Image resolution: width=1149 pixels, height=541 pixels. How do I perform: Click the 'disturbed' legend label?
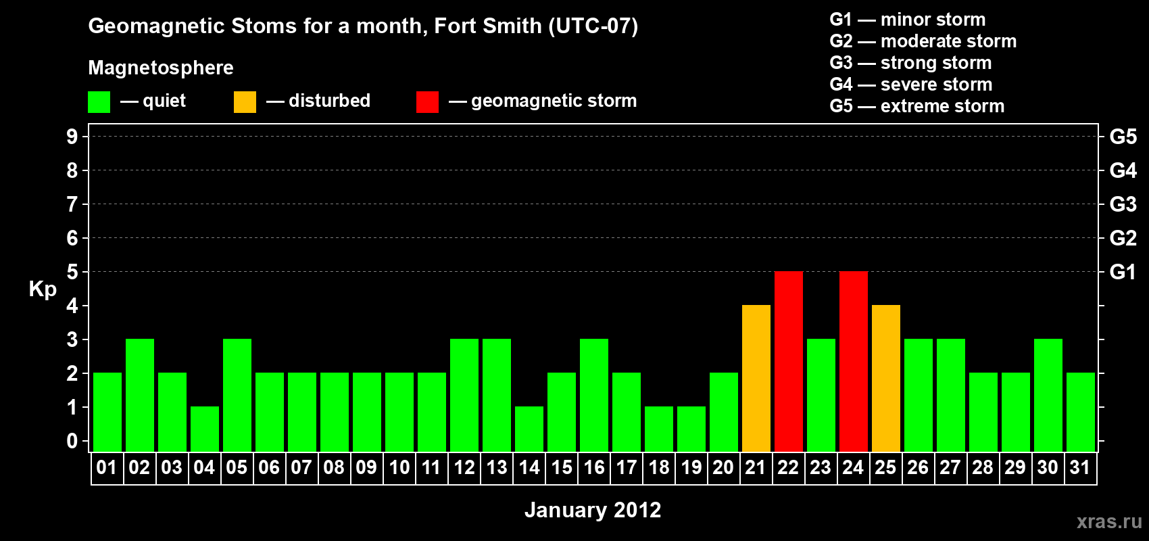coord(330,101)
